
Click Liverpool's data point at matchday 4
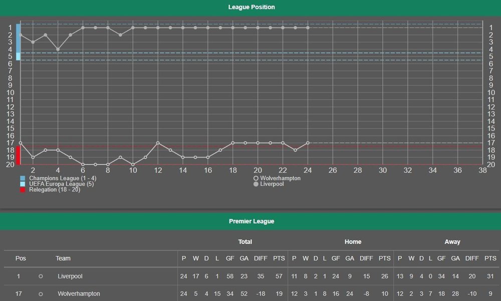(58, 49)
